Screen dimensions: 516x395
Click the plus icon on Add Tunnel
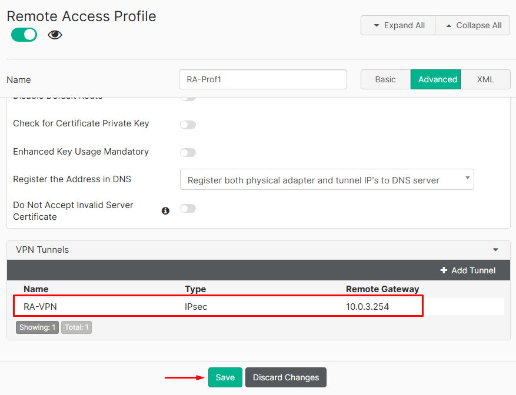444,270
